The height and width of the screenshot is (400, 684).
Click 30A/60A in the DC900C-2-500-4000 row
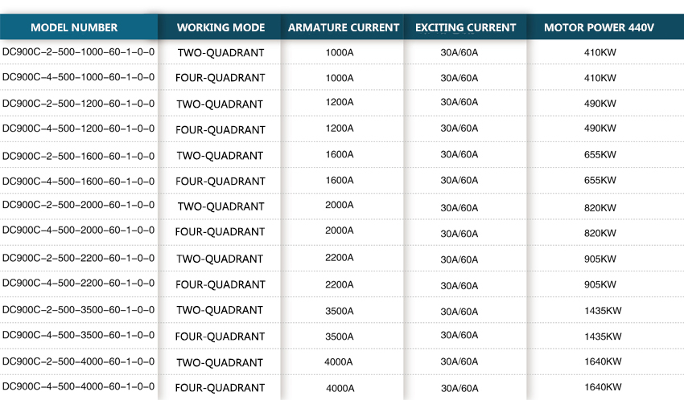point(459,362)
